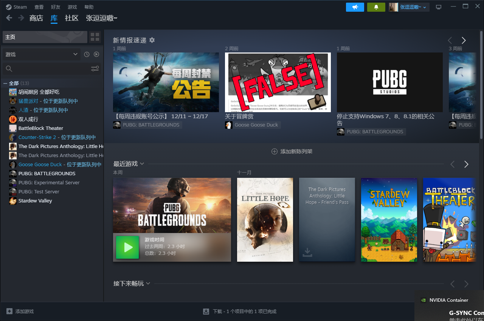
Task: Switch to grid collections view icon
Action: pyautogui.click(x=95, y=37)
